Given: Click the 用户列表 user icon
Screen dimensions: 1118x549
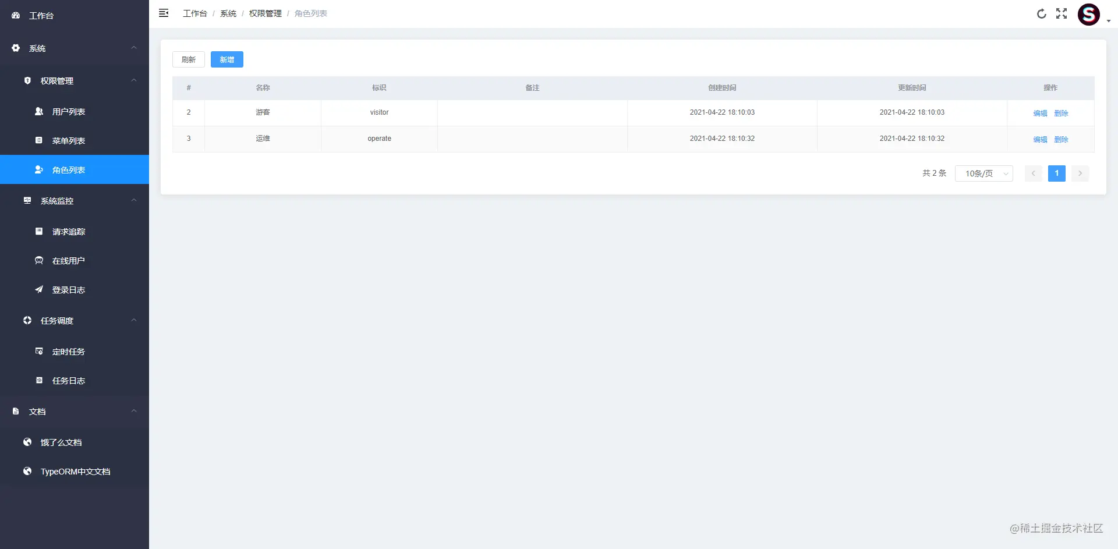Looking at the screenshot, I should tap(39, 111).
